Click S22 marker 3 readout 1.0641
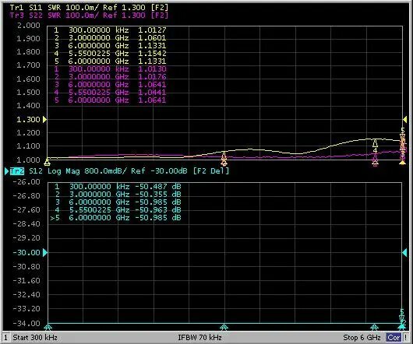This screenshot has width=413, height=344. [x=152, y=85]
